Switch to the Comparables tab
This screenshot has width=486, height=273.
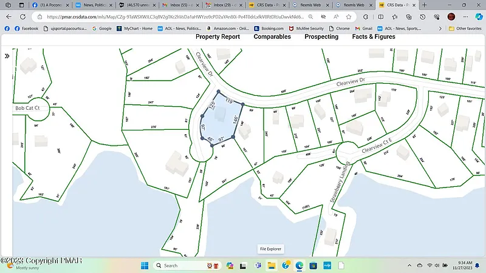272,37
